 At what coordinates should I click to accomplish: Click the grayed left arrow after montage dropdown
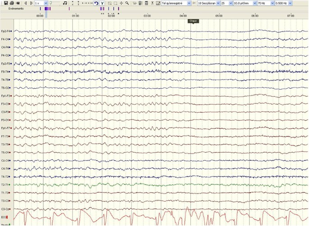click(x=194, y=3)
